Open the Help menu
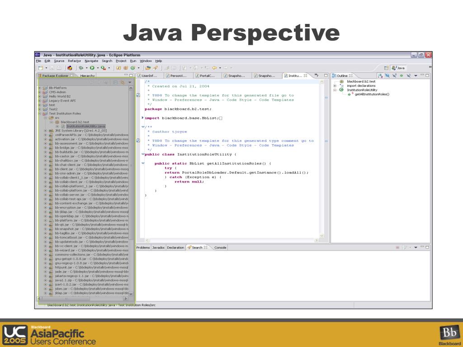463x347 pixels. pos(159,61)
